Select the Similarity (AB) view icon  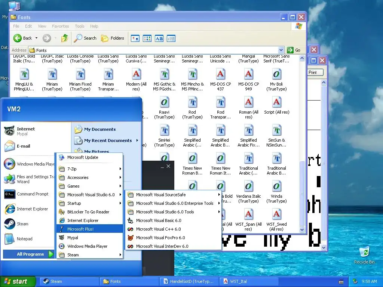point(159,38)
